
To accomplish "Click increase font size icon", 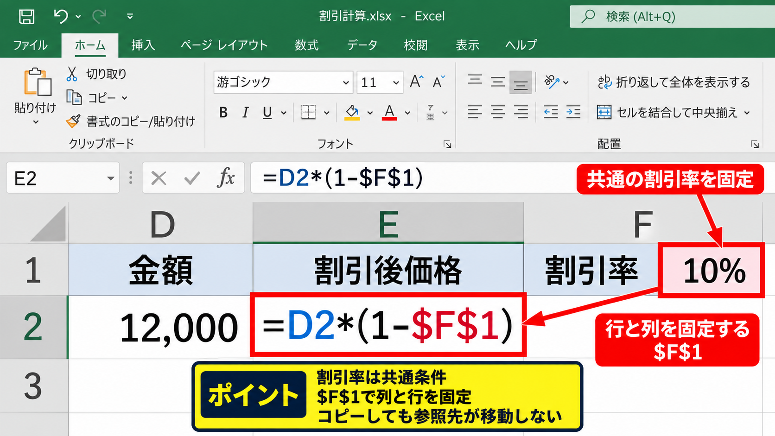I will (416, 82).
